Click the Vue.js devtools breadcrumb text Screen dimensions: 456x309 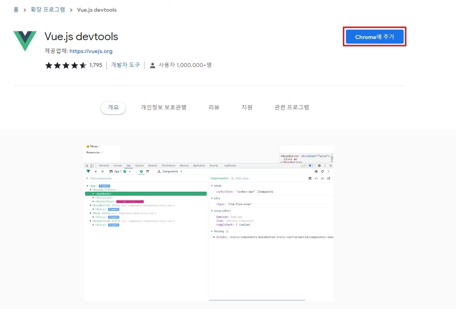(x=97, y=10)
